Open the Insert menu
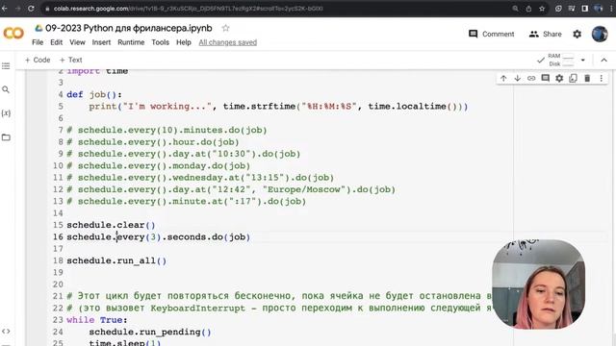This screenshot has height=346, width=616. [101, 42]
